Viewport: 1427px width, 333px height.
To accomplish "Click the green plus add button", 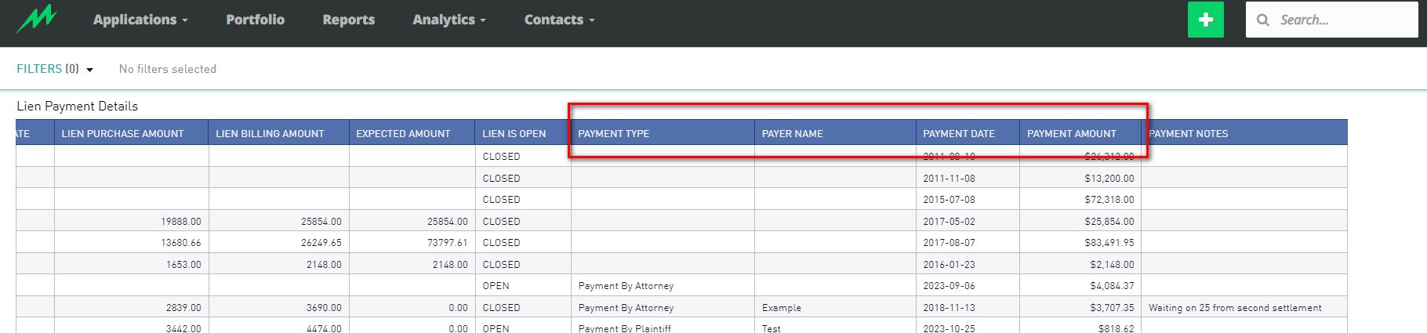I will [x=1205, y=20].
